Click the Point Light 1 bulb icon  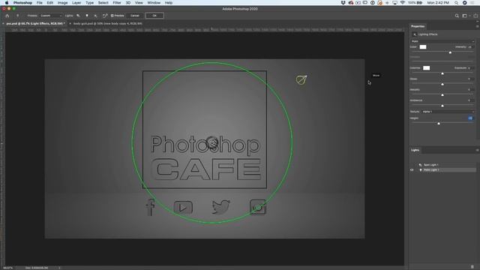[421, 170]
